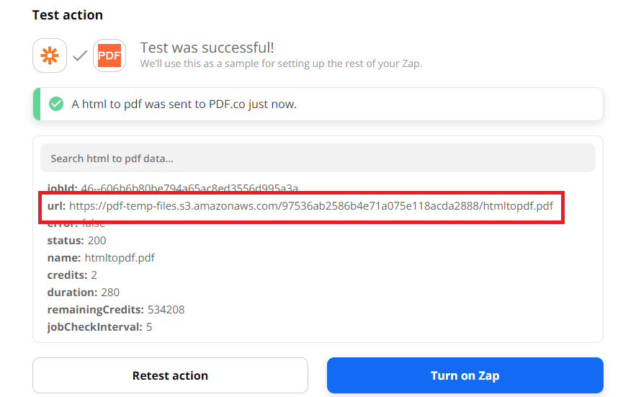Open the amazonaws htmltopdf.pdf URL
Image resolution: width=636 pixels, height=397 pixels.
311,206
